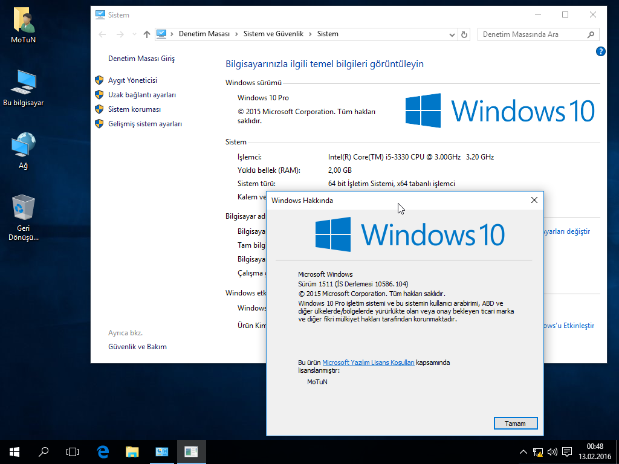619x464 pixels.
Task: Click the help question mark icon
Action: point(600,51)
